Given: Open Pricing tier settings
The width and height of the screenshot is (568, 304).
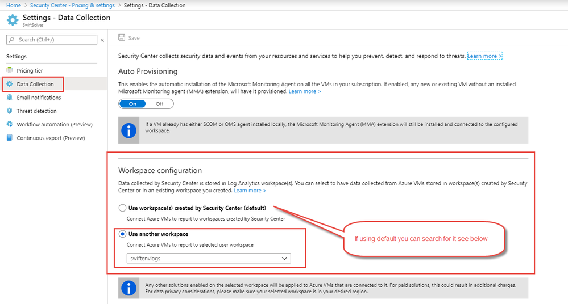Looking at the screenshot, I should (x=30, y=70).
